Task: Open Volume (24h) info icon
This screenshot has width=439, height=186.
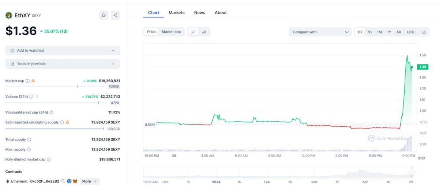Action: point(31,97)
